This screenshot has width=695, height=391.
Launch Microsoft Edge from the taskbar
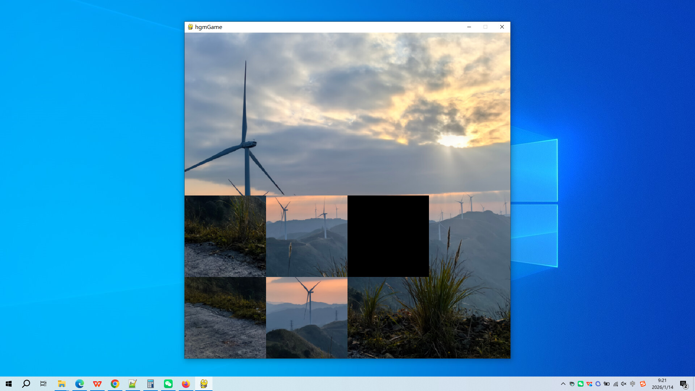pyautogui.click(x=79, y=383)
